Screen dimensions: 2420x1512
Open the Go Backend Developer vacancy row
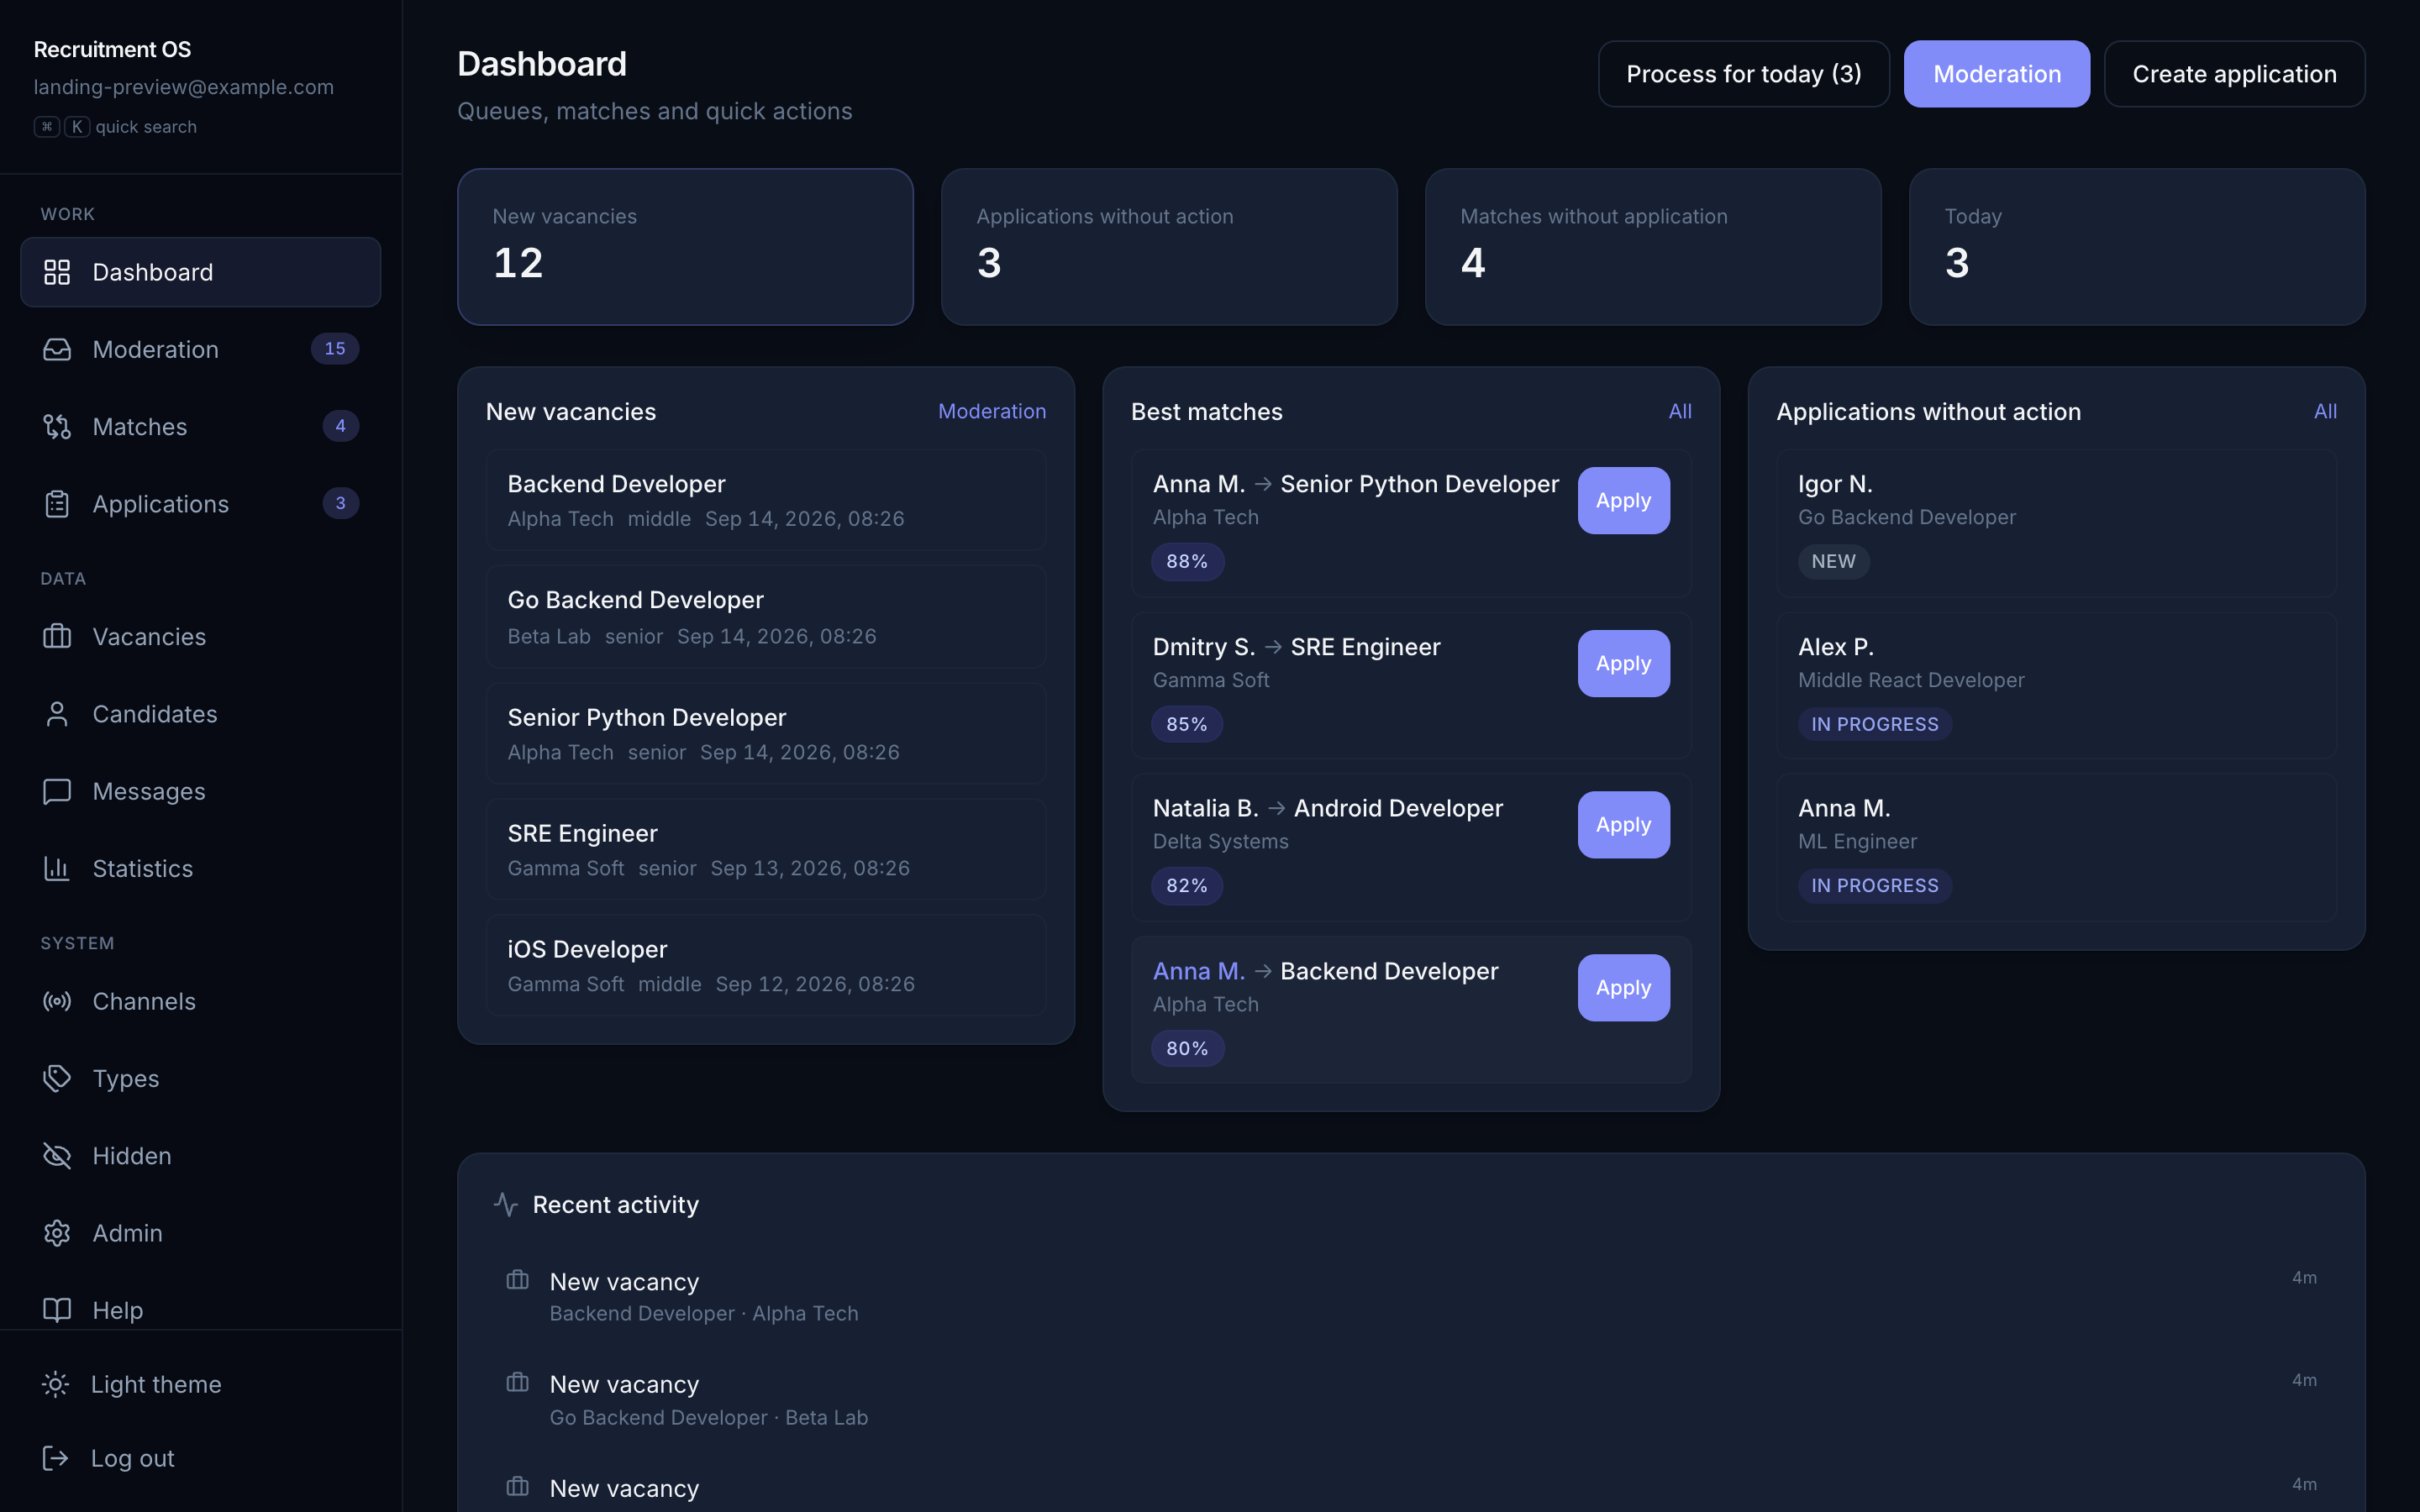point(766,617)
